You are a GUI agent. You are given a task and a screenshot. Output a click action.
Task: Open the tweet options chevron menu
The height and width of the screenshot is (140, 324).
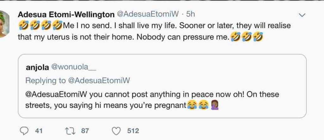302,15
